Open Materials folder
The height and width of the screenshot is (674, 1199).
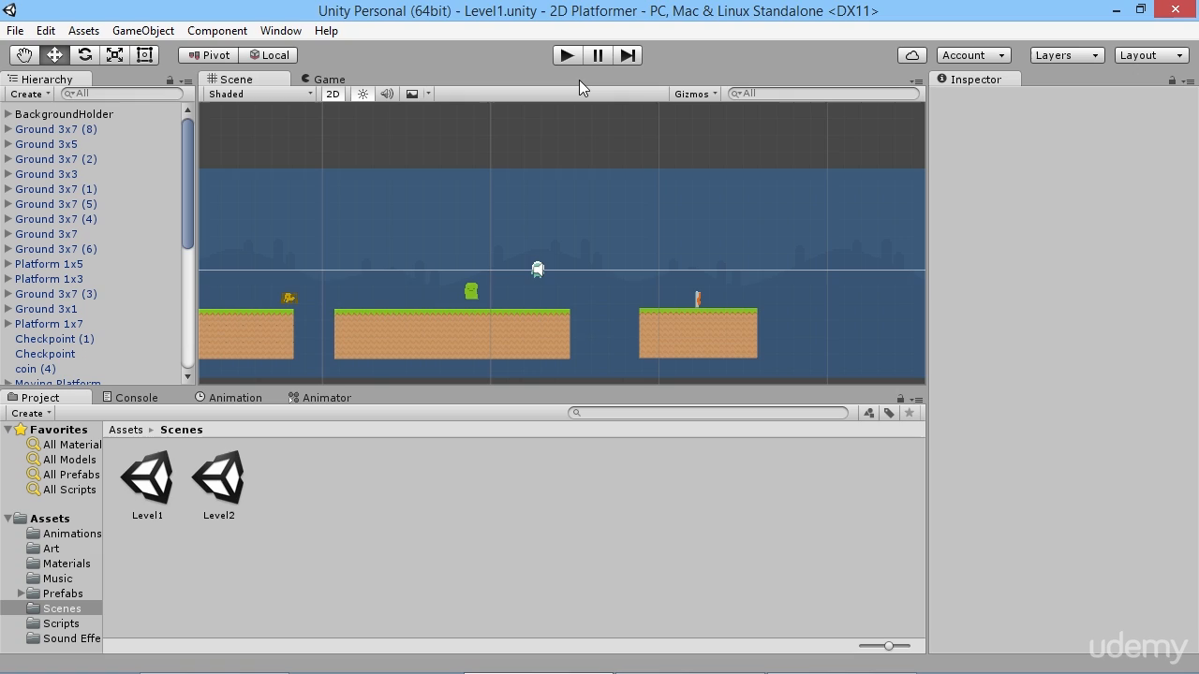59,564
